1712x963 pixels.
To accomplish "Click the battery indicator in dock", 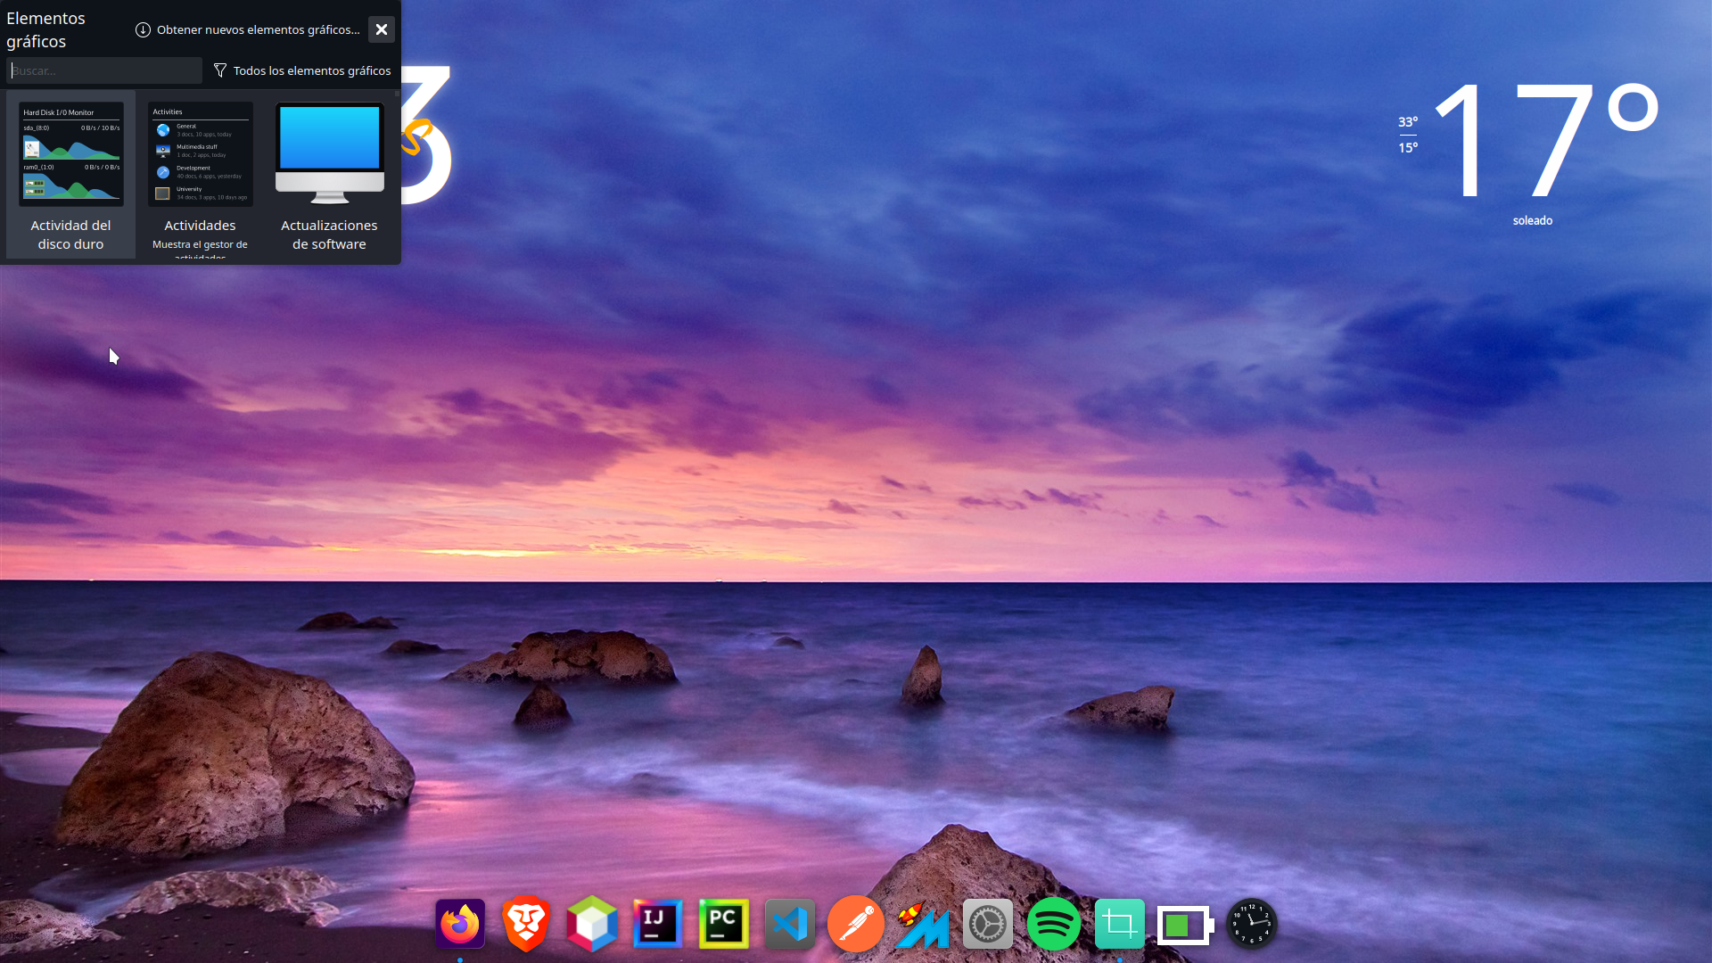I will 1185,926.
